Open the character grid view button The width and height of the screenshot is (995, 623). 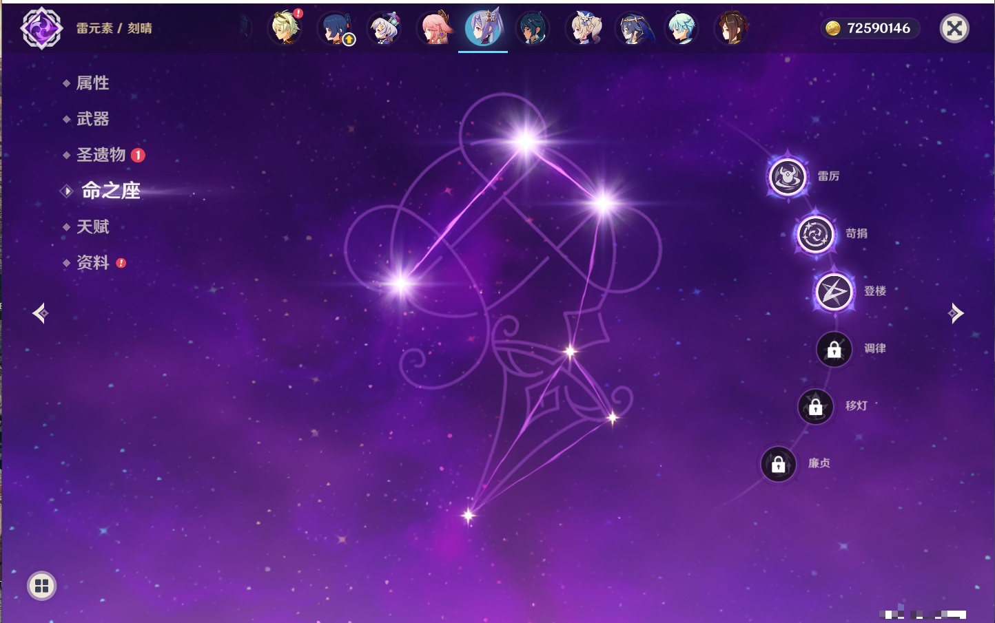[41, 586]
